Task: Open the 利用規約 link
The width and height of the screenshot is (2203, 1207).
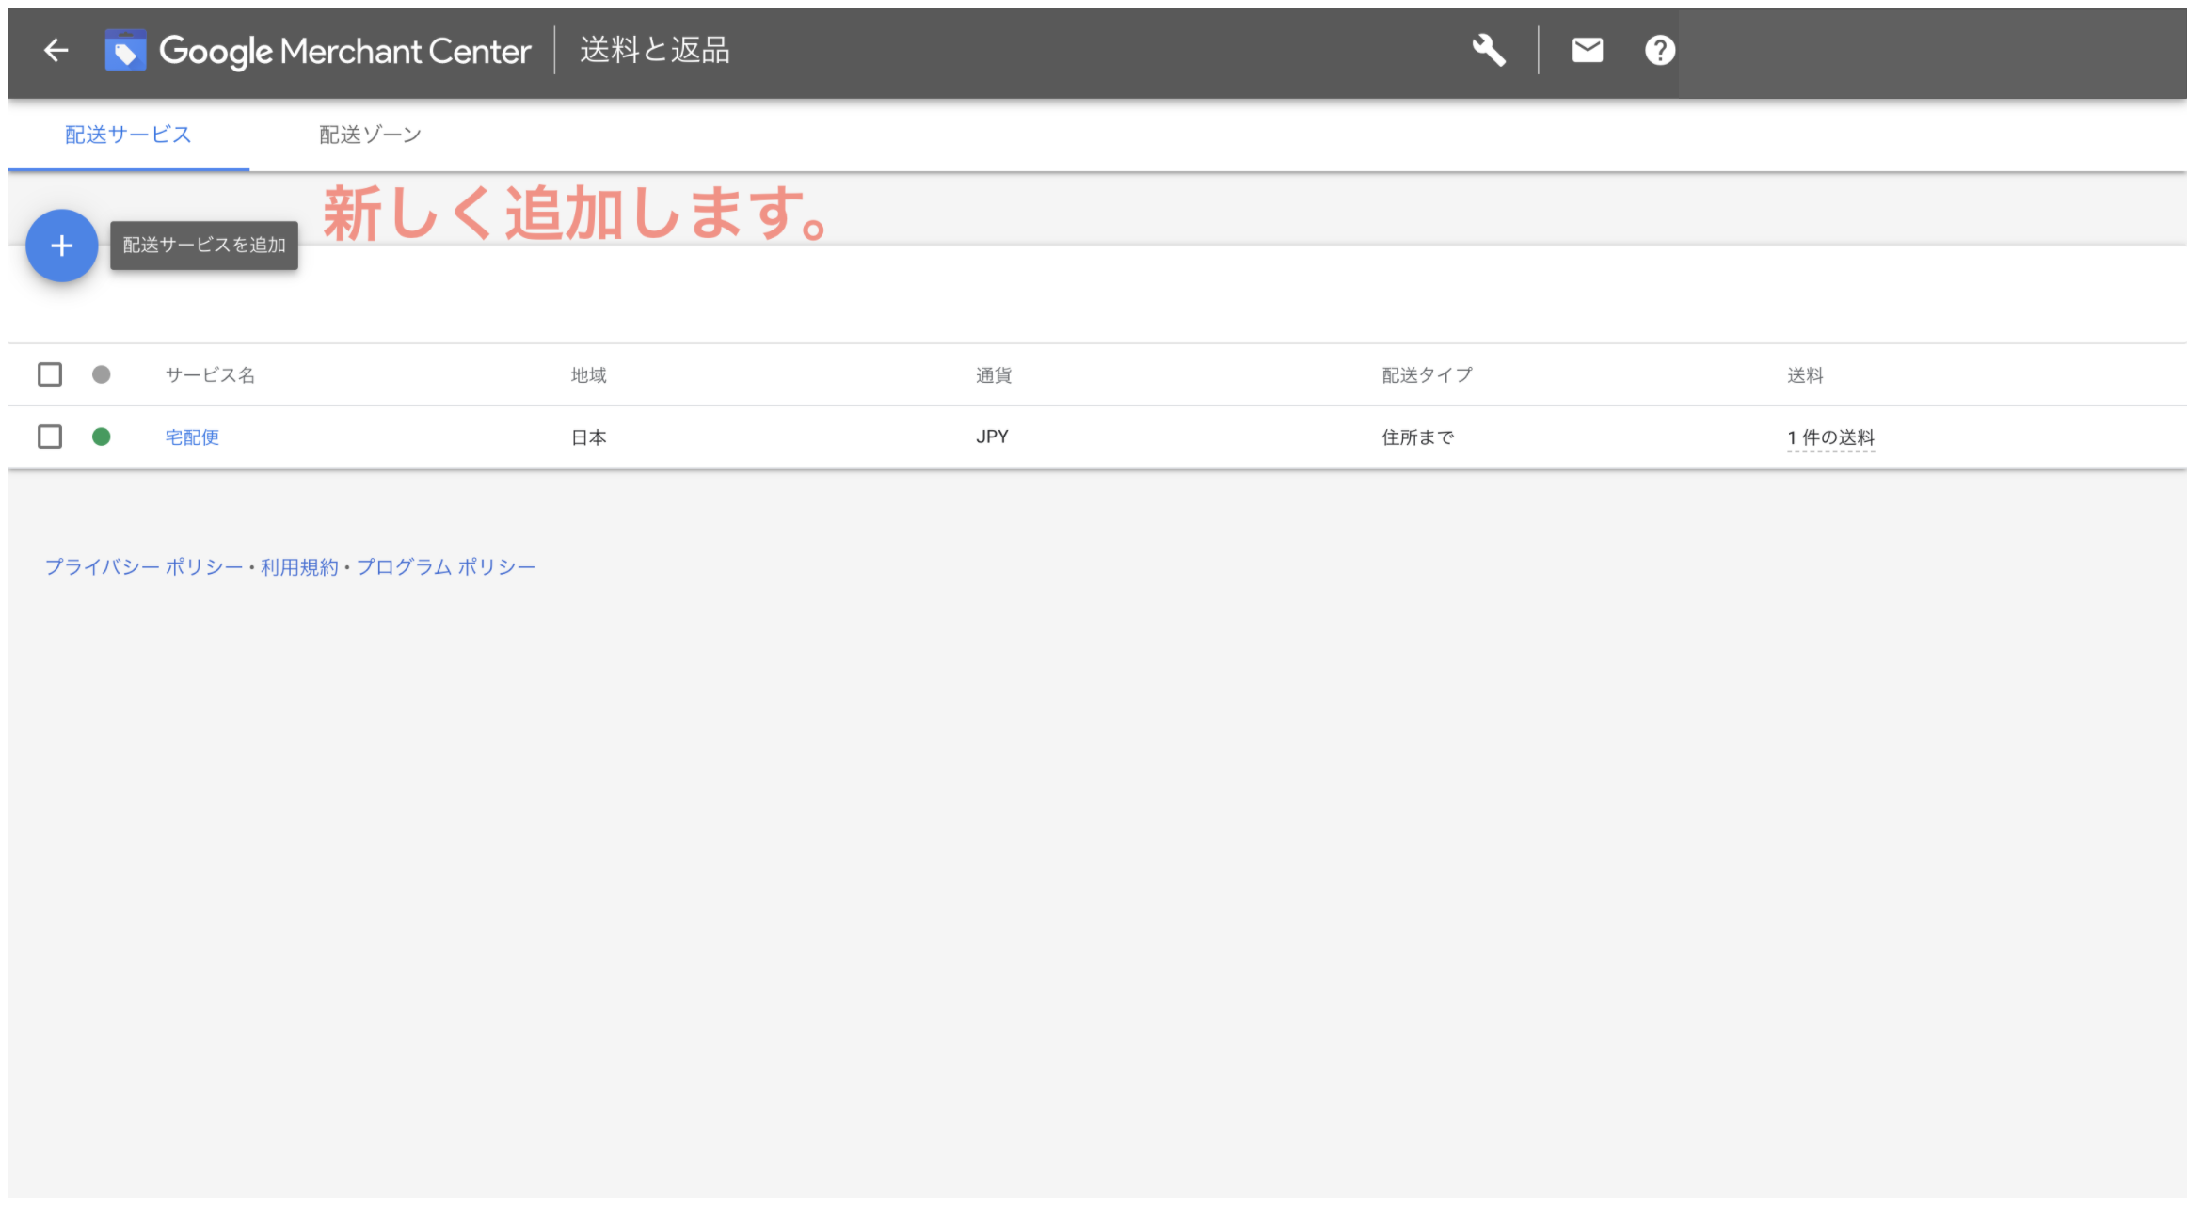Action: tap(300, 565)
